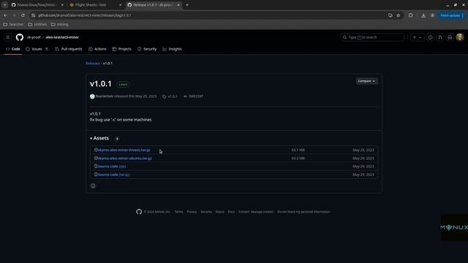Screen dimensions: 468x263
Task: Open a new browser tab
Action: [x=187, y=5]
